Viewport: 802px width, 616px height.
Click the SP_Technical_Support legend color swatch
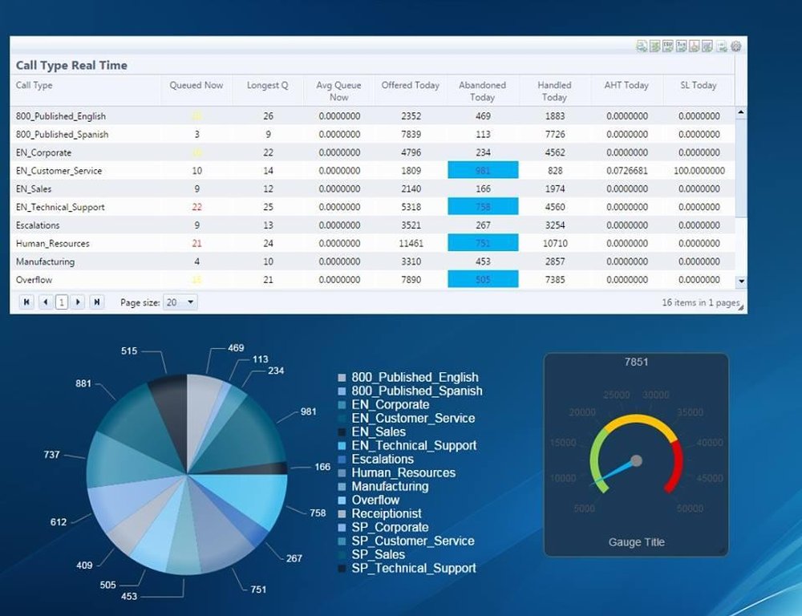(x=342, y=569)
